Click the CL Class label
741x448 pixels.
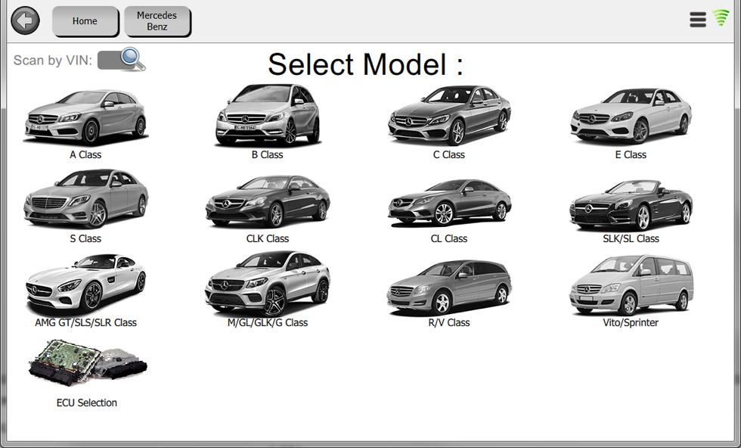[449, 238]
